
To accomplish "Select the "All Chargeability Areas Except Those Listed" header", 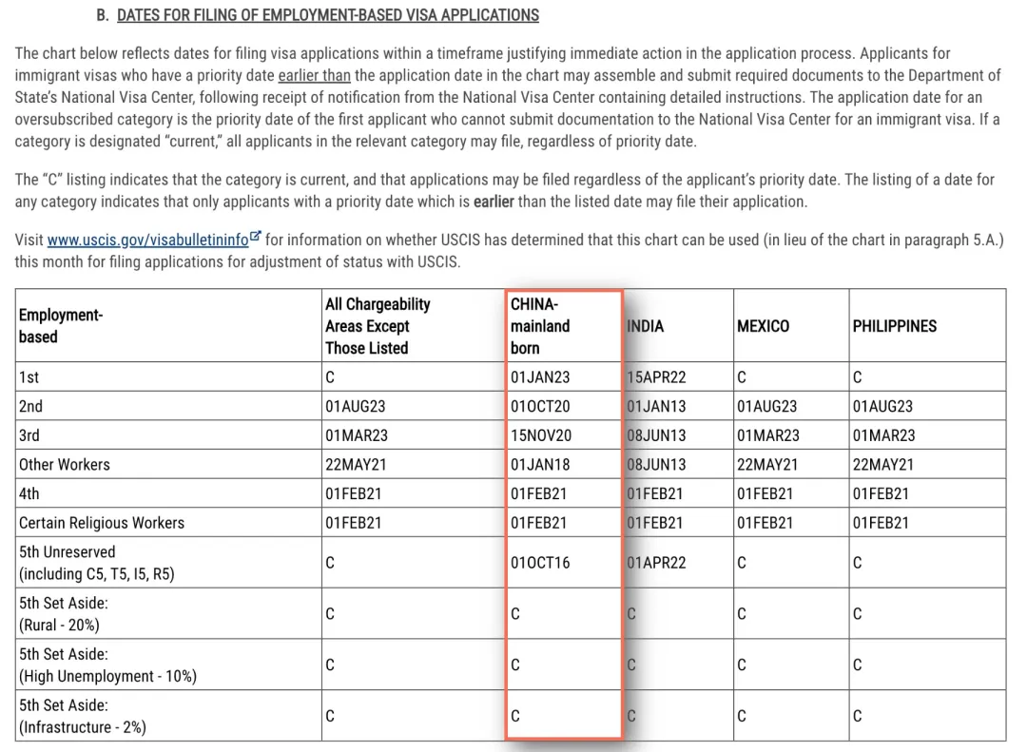I will pyautogui.click(x=378, y=325).
